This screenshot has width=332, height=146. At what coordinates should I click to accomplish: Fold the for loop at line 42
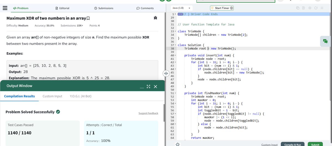click(175, 62)
